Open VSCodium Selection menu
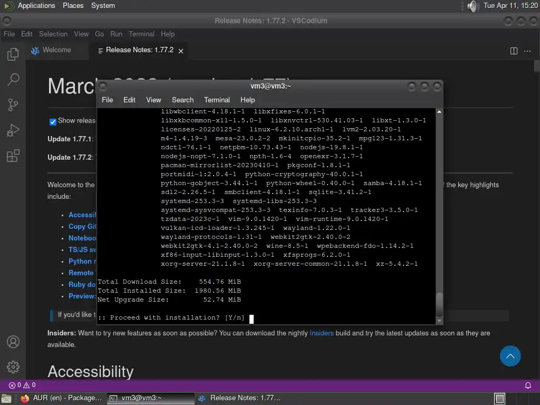The width and height of the screenshot is (540, 405). [53, 34]
